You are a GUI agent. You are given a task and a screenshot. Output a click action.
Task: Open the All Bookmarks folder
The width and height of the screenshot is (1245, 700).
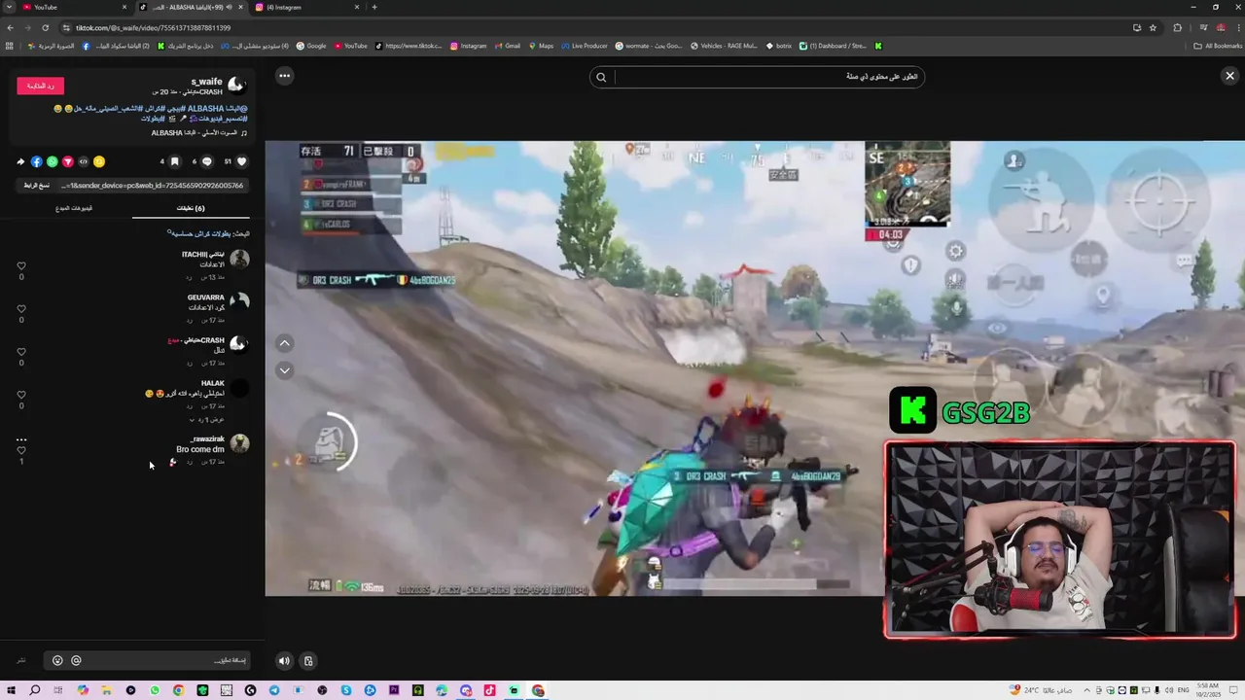(1218, 46)
